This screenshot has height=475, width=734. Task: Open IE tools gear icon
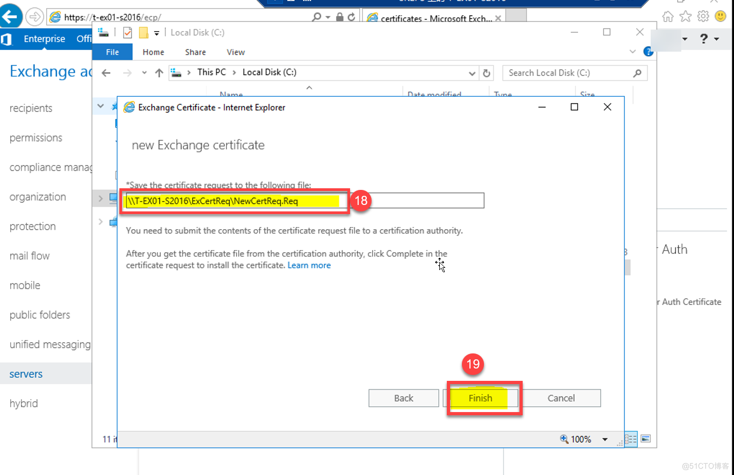(703, 17)
